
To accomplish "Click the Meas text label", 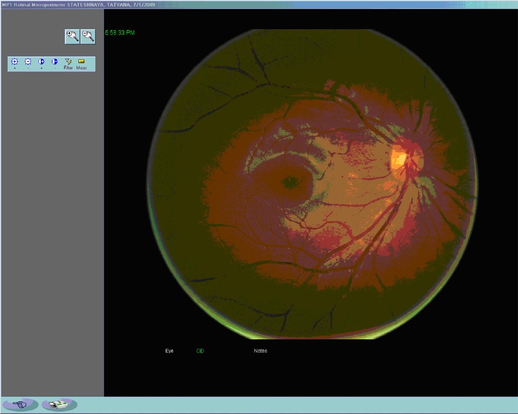I will point(81,68).
